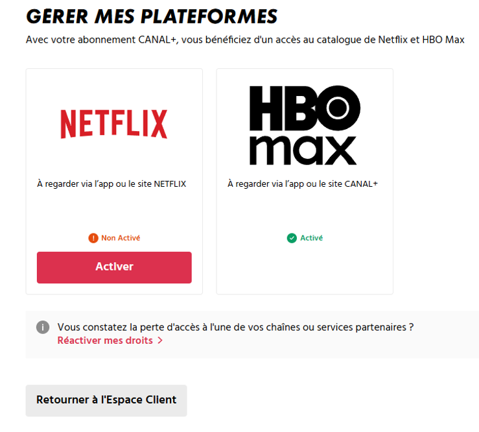Image resolution: width=479 pixels, height=432 pixels.
Task: Click the Non Activé status label
Action: point(121,238)
